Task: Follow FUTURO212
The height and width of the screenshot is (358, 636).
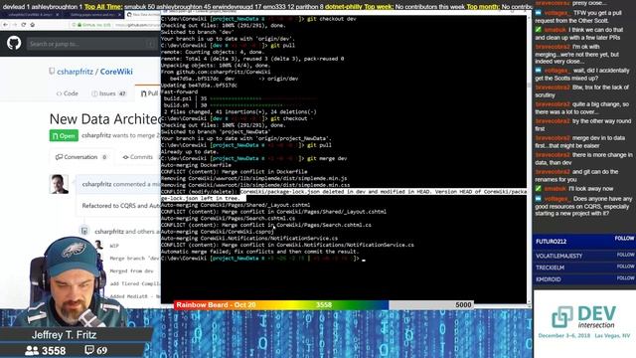Action: tap(625, 239)
